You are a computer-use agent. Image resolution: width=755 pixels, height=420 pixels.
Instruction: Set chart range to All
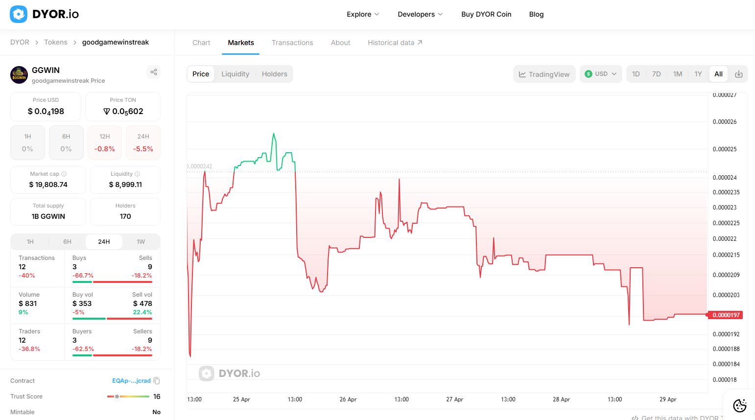tap(719, 74)
